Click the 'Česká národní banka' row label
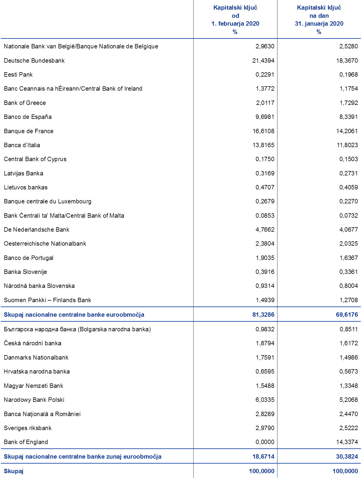The width and height of the screenshot is (361, 479). click(32, 343)
